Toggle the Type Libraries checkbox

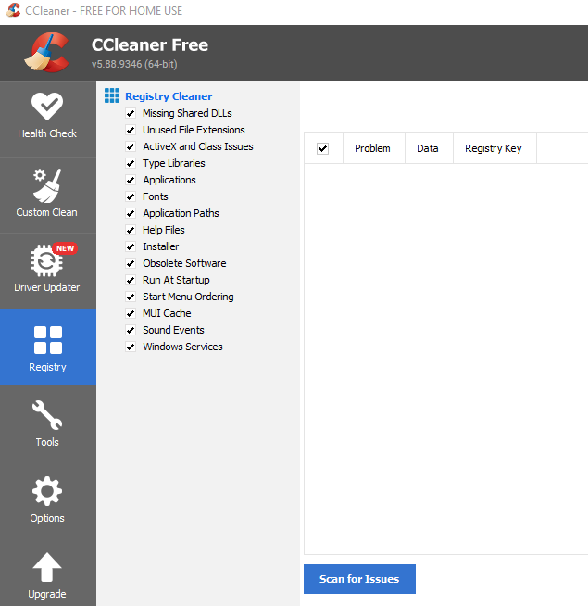pos(131,163)
